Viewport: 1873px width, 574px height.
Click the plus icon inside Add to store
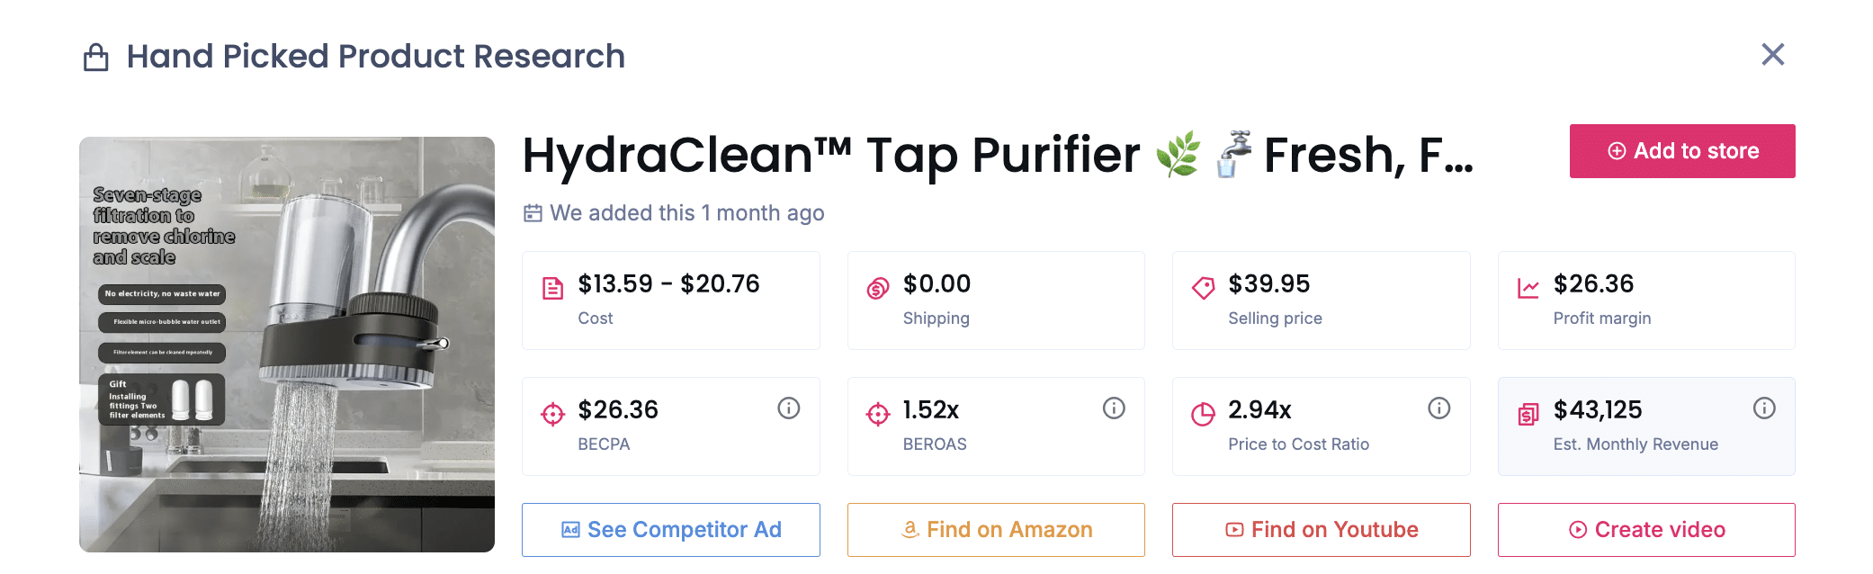click(x=1618, y=150)
